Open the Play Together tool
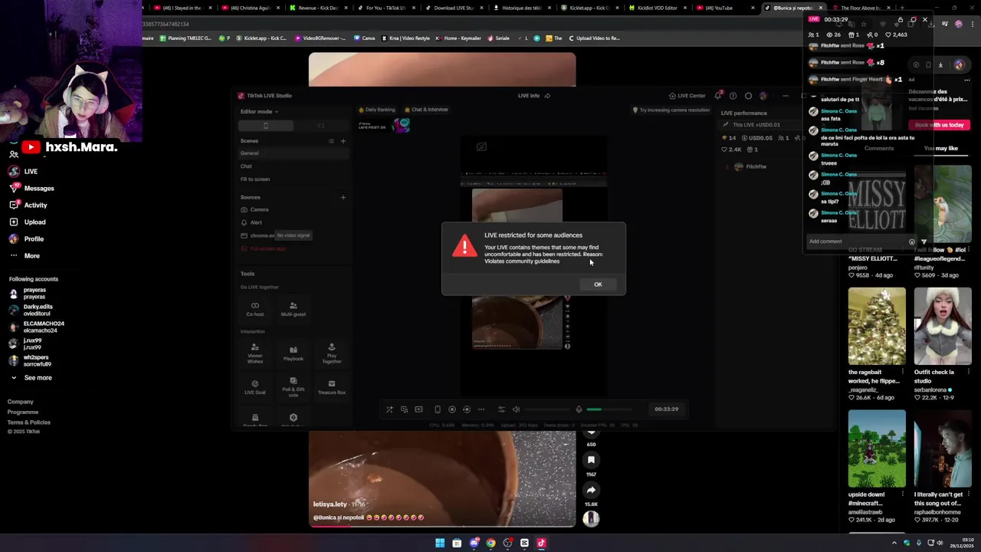Image resolution: width=981 pixels, height=552 pixels. tap(332, 353)
